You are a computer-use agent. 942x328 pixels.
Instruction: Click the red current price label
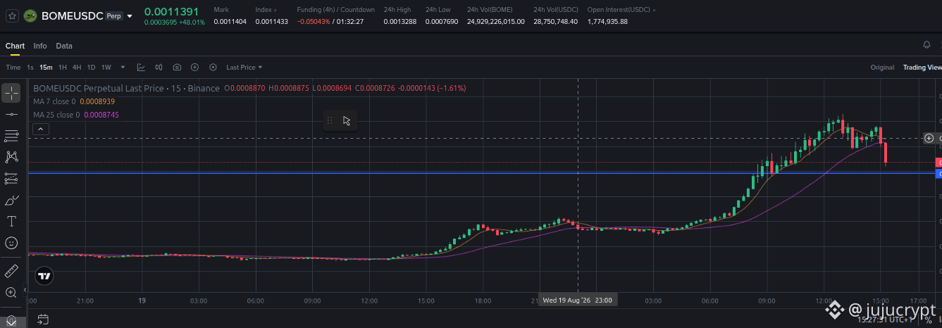(x=938, y=163)
